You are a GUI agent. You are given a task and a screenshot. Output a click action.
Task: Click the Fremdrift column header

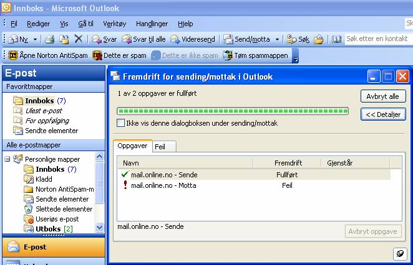pos(287,163)
